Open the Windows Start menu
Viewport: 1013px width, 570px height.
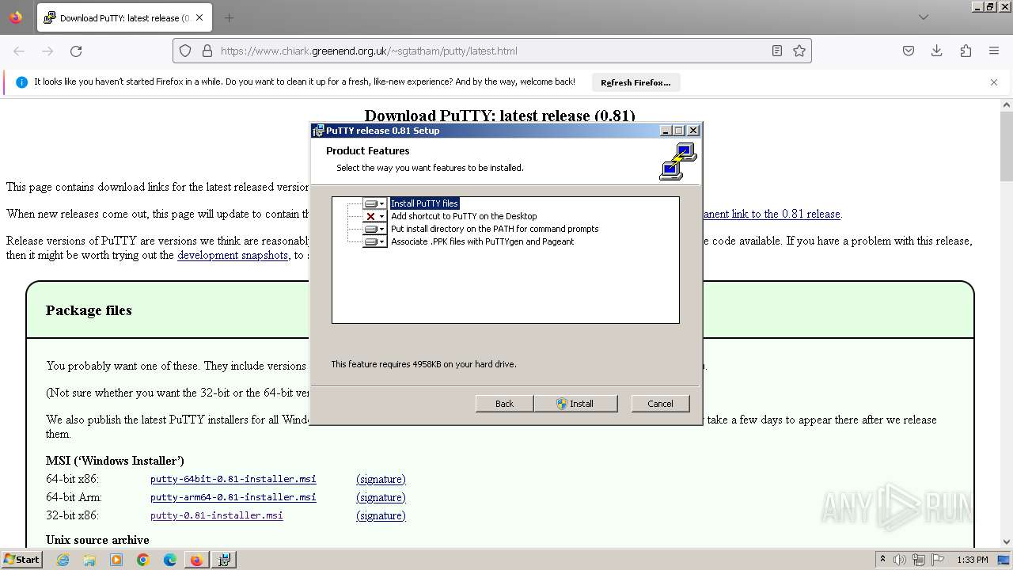click(x=21, y=559)
